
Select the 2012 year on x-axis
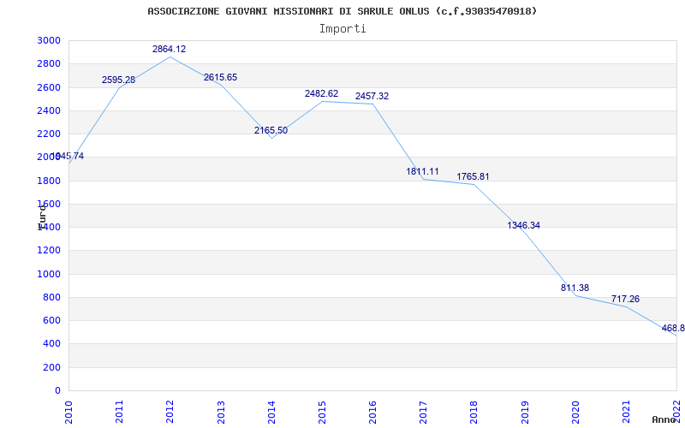(170, 411)
